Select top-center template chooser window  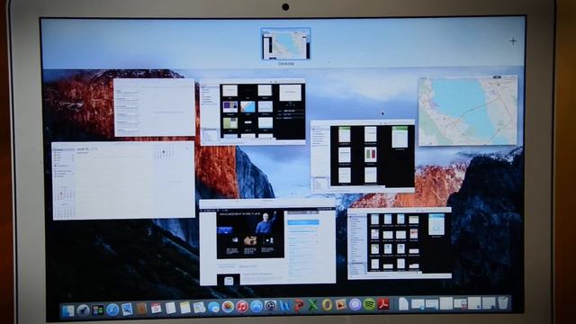click(x=253, y=112)
